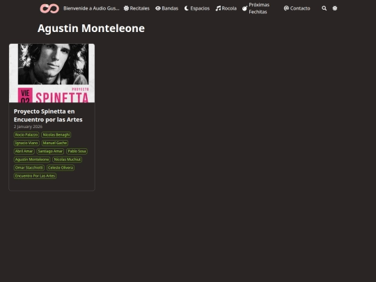Image resolution: width=376 pixels, height=282 pixels.
Task: Click the 2 January 2026 date text
Action: point(28,127)
